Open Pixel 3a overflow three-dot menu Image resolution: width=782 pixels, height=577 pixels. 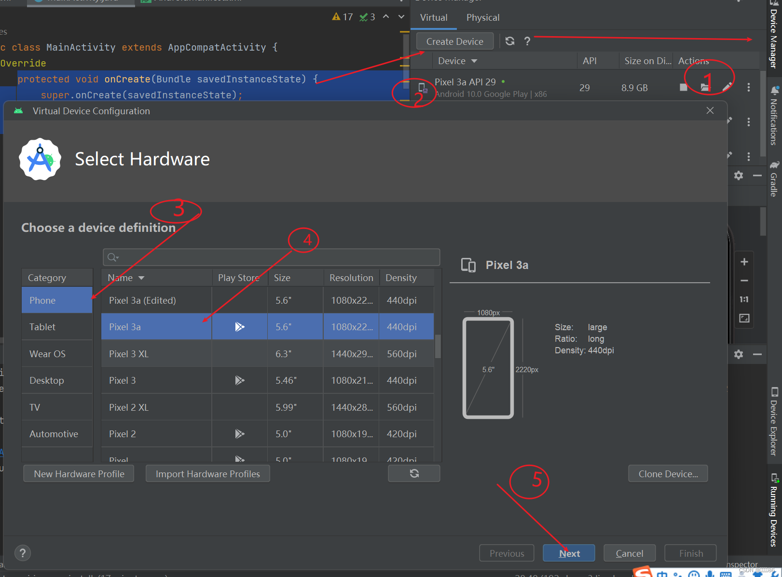click(748, 87)
